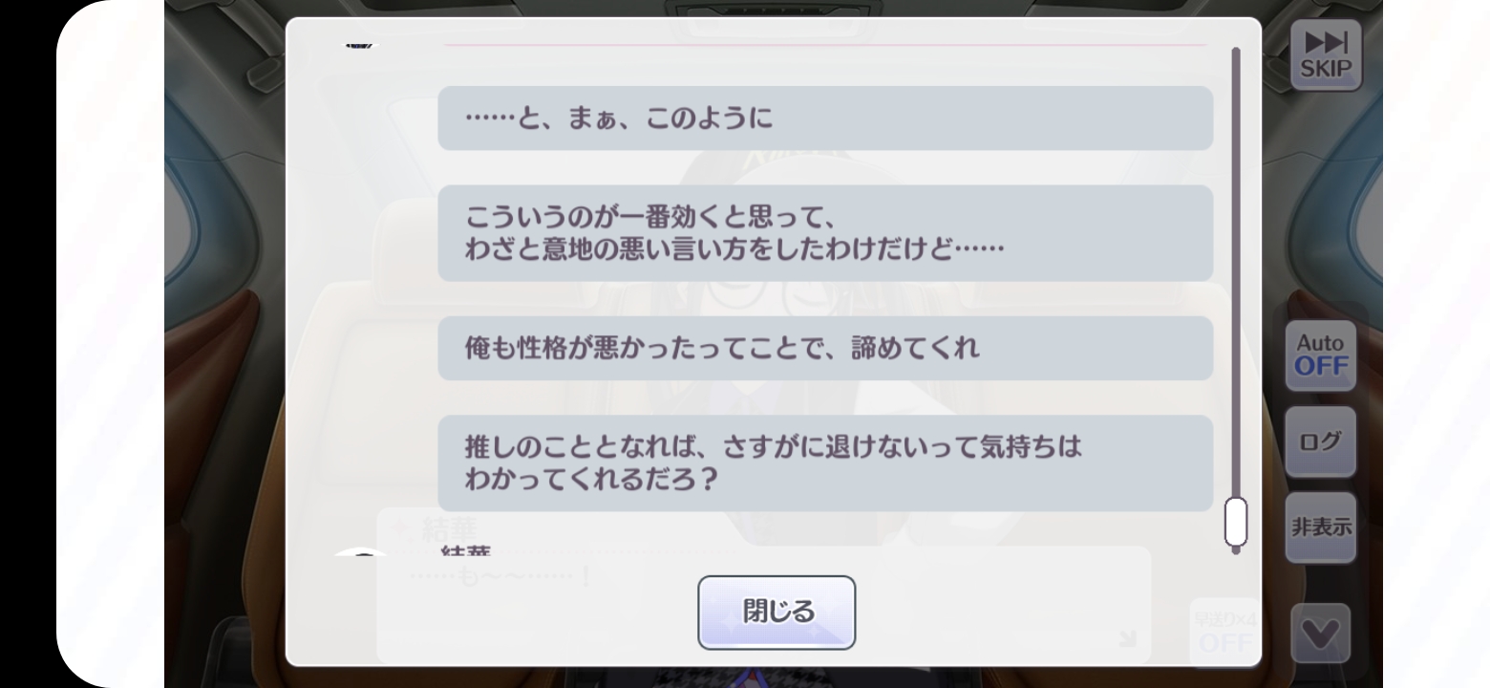1490x688 pixels.
Task: Close the log with 閉じる
Action: coord(777,613)
